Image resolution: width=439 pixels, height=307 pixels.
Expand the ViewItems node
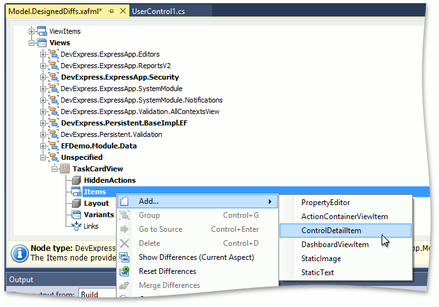pos(32,31)
